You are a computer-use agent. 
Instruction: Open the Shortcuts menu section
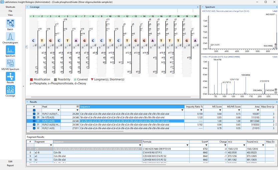tap(10, 7)
